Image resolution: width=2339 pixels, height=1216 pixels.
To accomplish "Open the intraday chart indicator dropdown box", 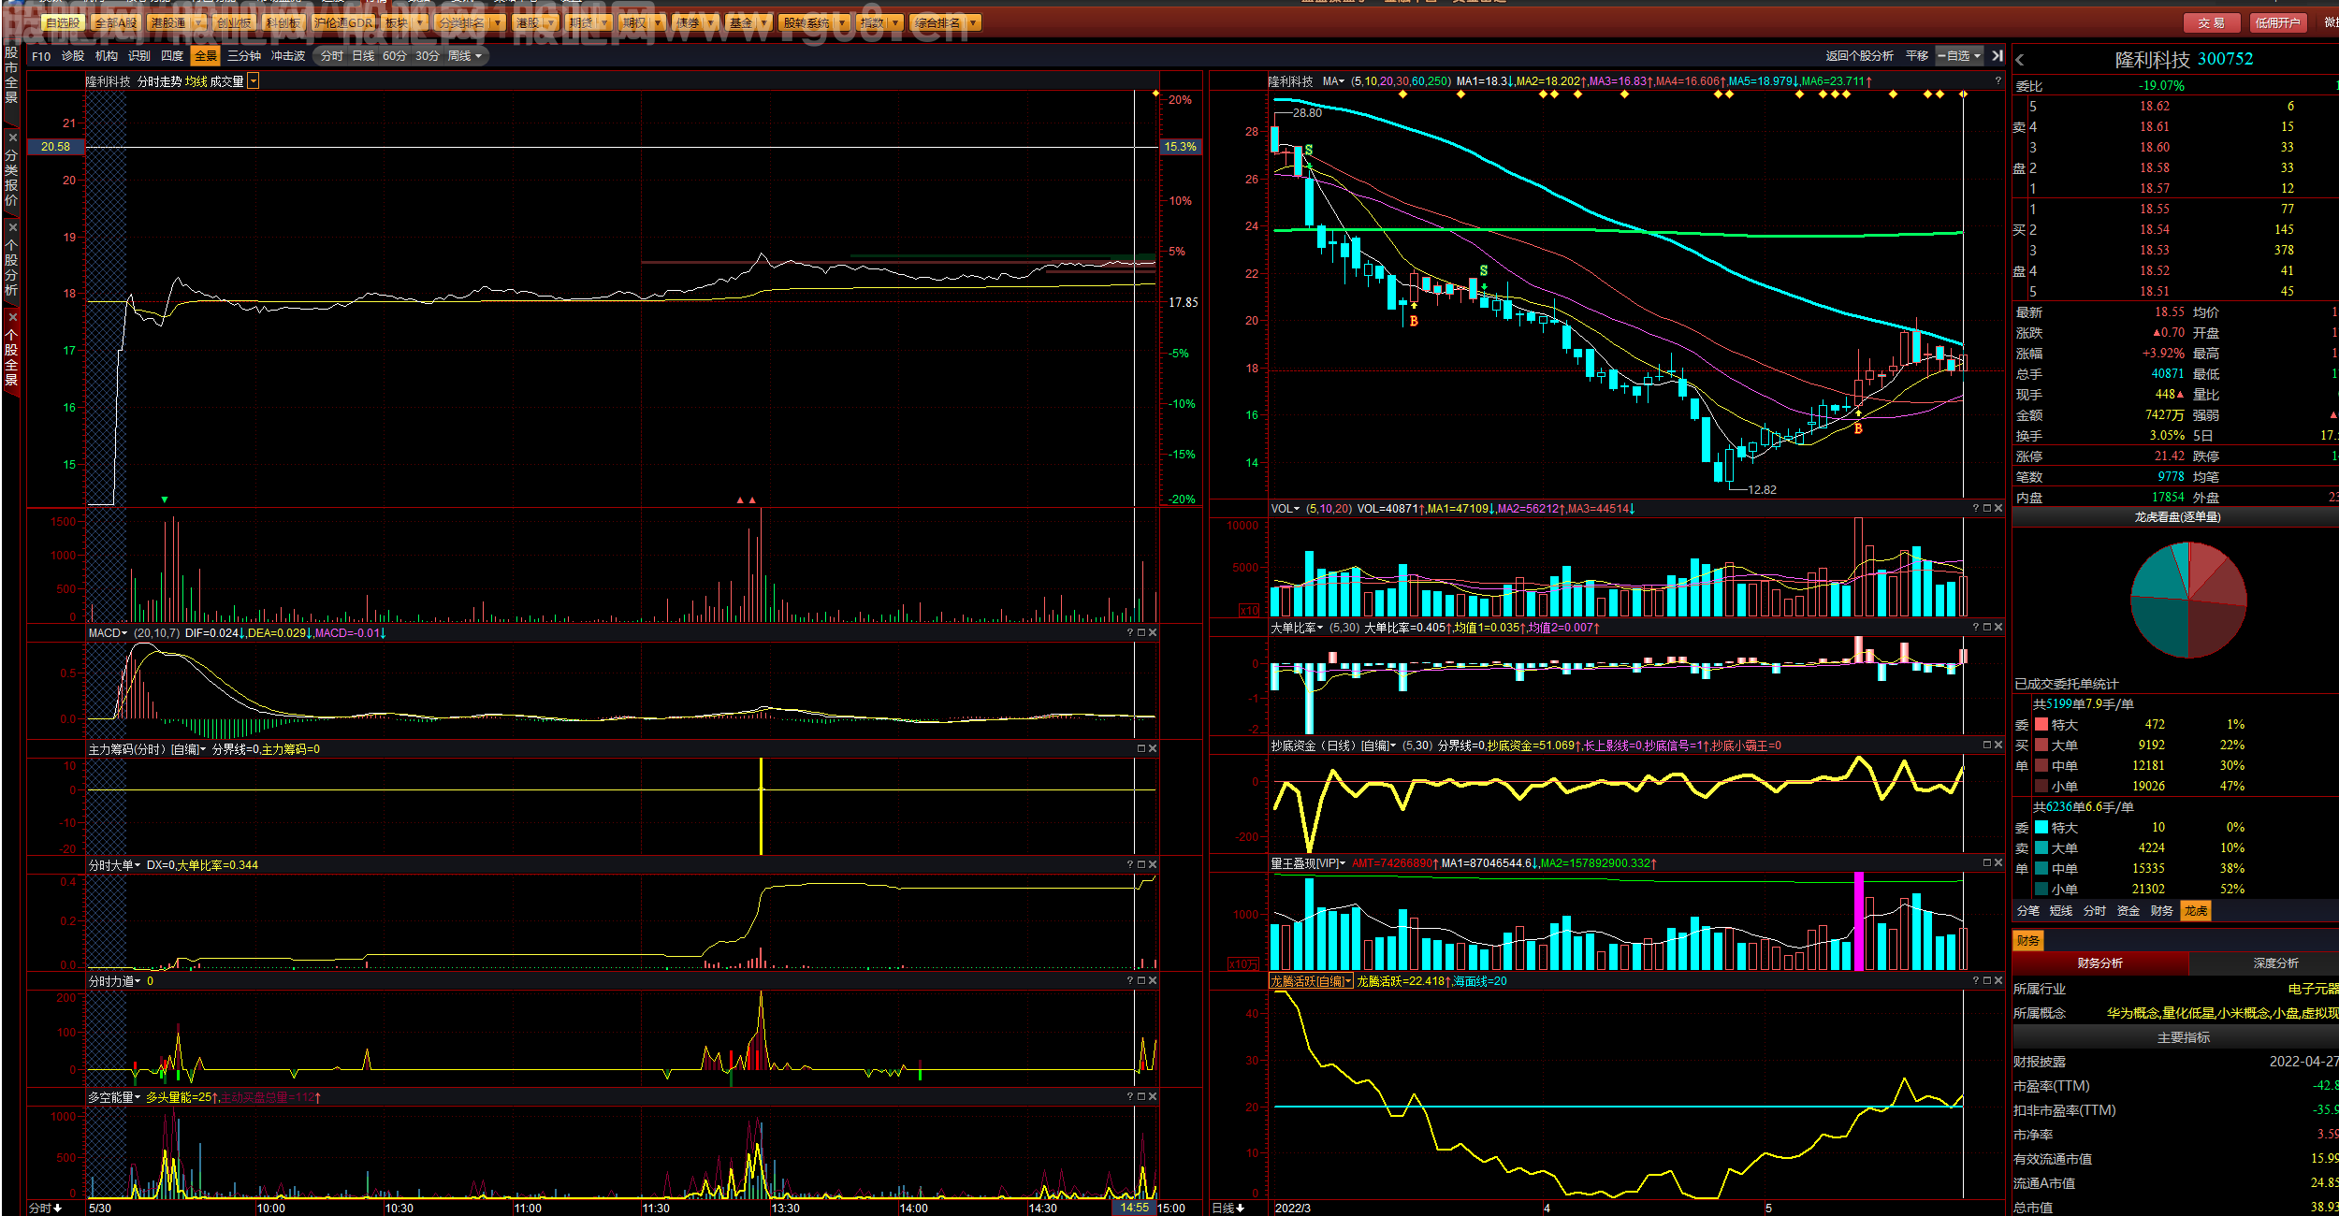I will coord(254,81).
